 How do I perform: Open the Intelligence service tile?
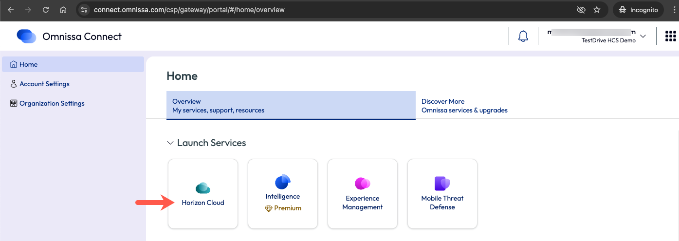click(x=283, y=194)
